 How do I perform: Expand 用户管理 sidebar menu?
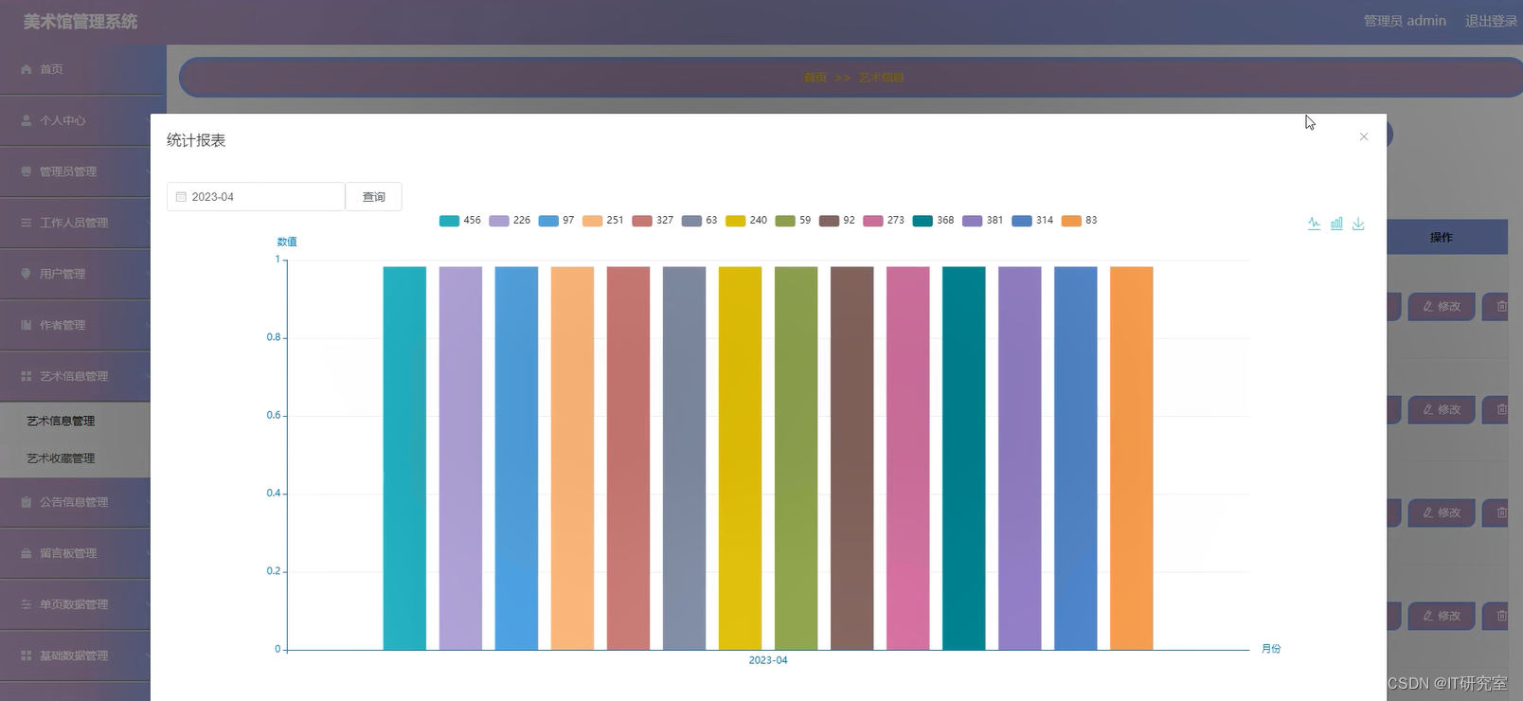pos(76,274)
